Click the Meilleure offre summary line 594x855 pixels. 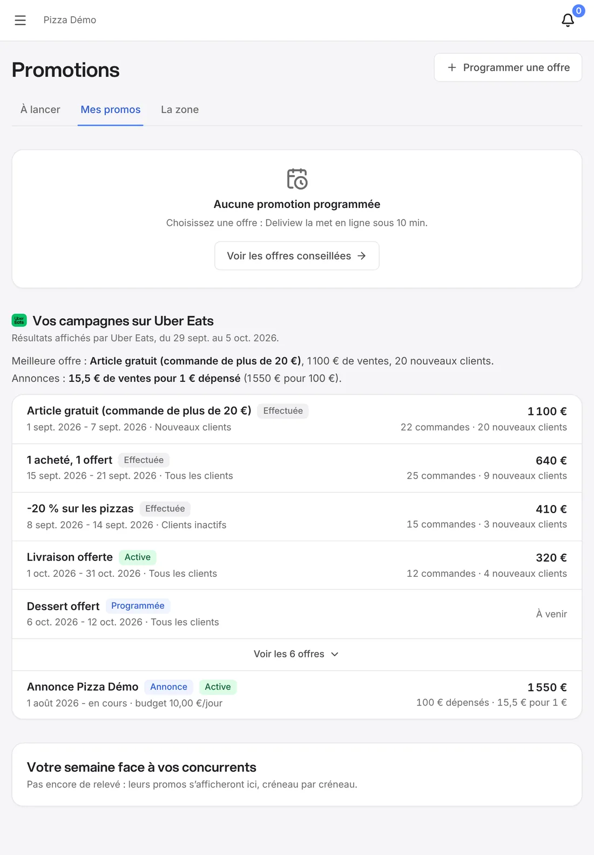click(x=253, y=361)
